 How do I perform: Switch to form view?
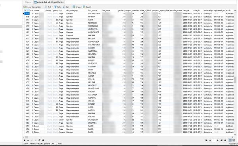click(x=234, y=140)
